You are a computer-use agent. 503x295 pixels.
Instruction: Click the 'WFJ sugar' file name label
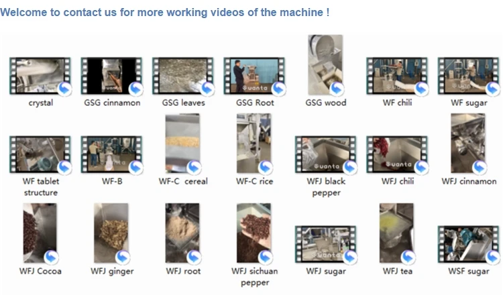pyautogui.click(x=326, y=272)
